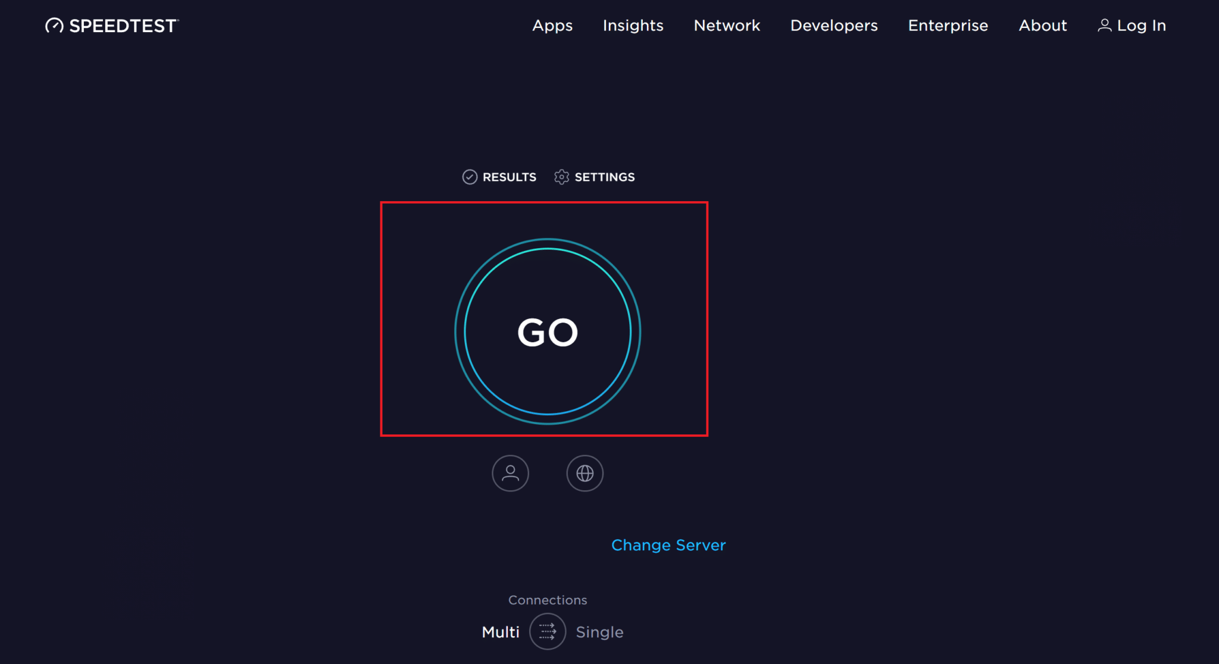The height and width of the screenshot is (664, 1219).
Task: Click the About navigation item
Action: (x=1046, y=26)
